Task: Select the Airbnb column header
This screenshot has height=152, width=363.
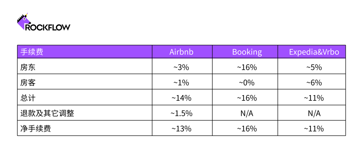Action: pos(182,52)
